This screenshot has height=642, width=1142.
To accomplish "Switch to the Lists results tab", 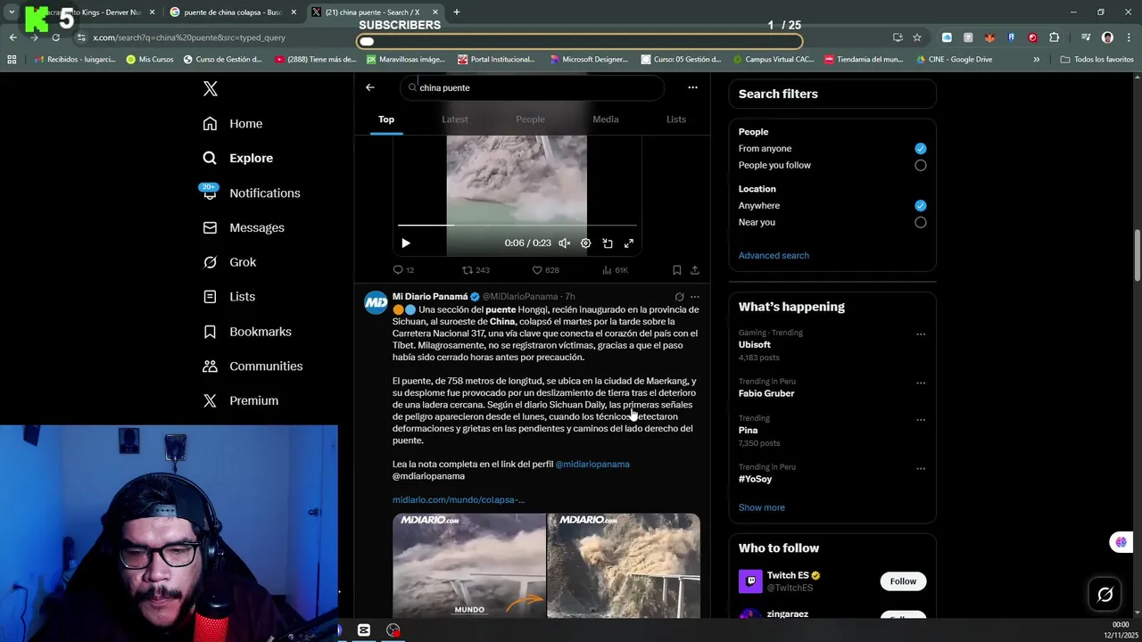I will coord(676,119).
